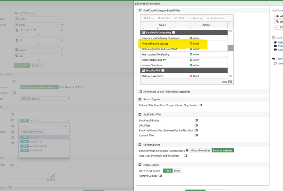Select Internet Radio and TV row

pyautogui.click(x=184, y=60)
